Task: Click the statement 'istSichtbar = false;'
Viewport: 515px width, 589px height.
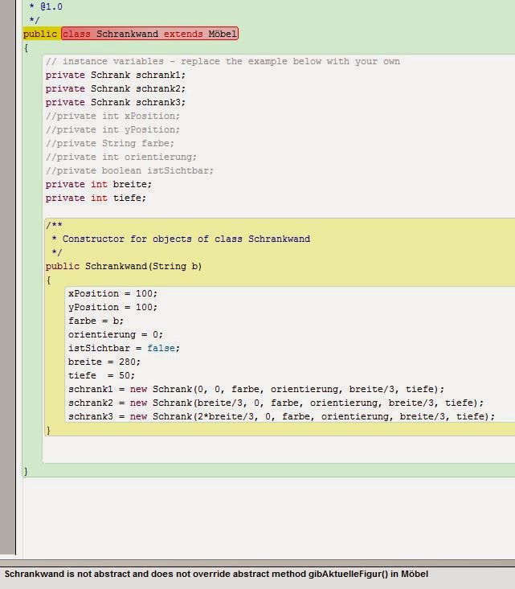Action: 124,348
